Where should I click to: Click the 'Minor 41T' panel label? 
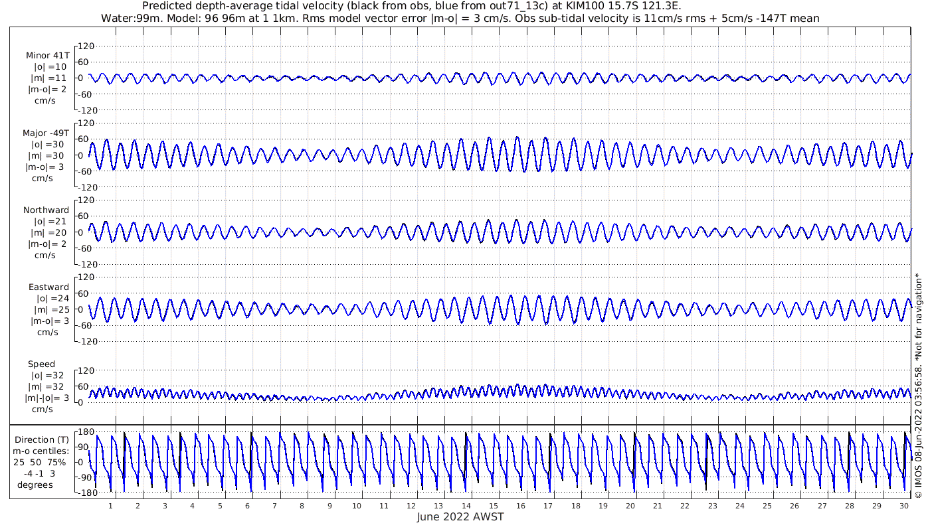(48, 56)
